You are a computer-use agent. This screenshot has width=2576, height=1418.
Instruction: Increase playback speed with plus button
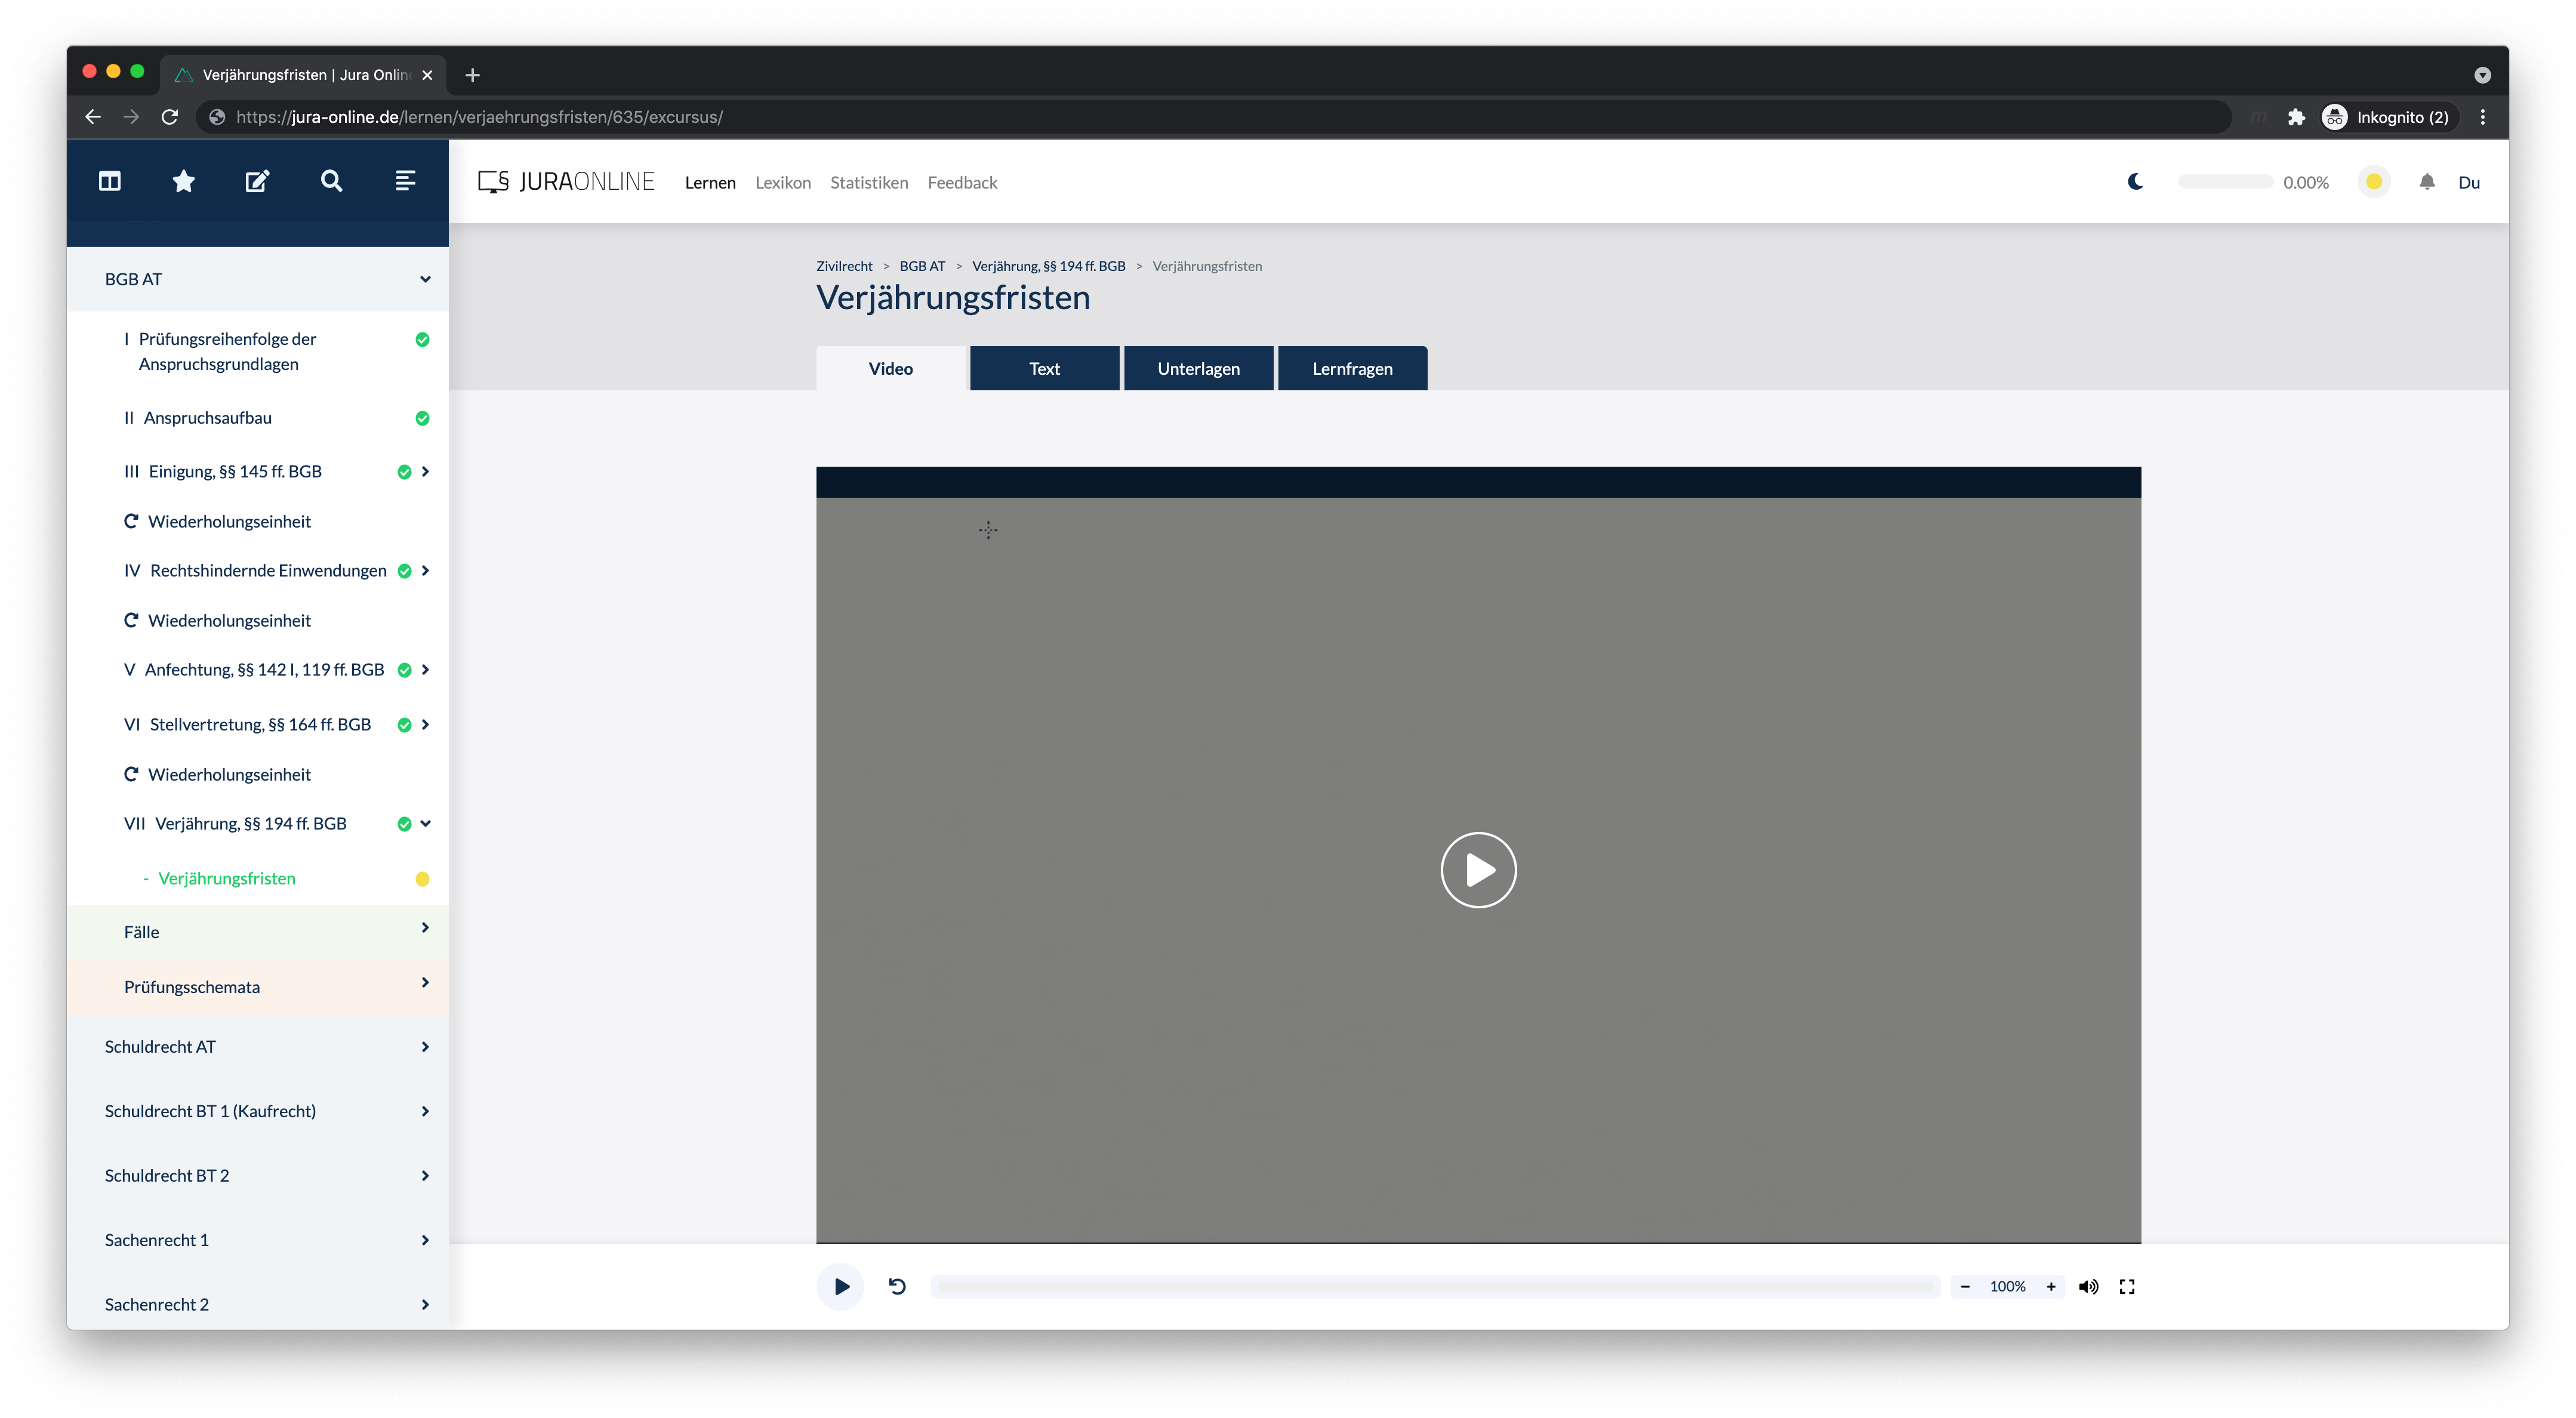2051,1286
